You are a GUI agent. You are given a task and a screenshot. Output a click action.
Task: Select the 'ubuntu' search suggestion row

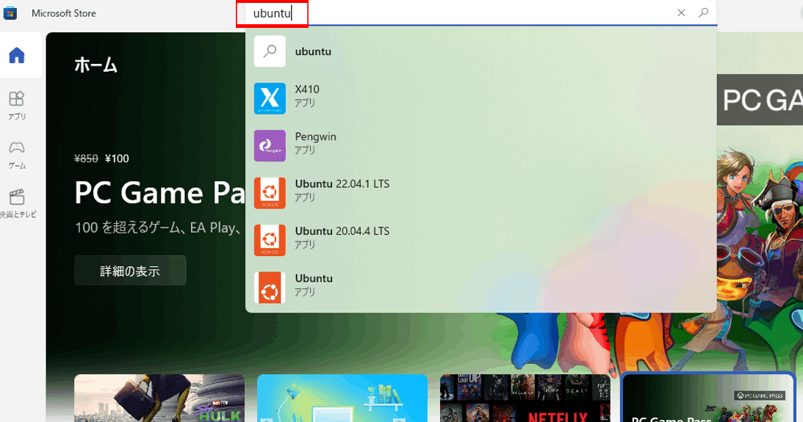point(481,51)
